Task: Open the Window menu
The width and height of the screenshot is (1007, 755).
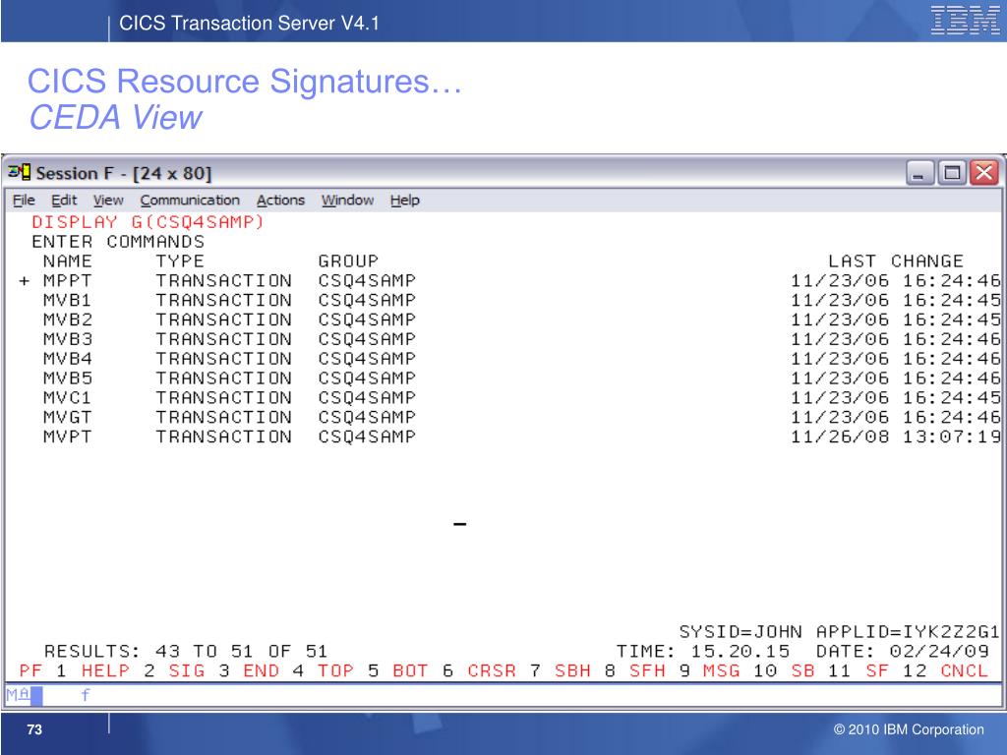Action: point(347,201)
